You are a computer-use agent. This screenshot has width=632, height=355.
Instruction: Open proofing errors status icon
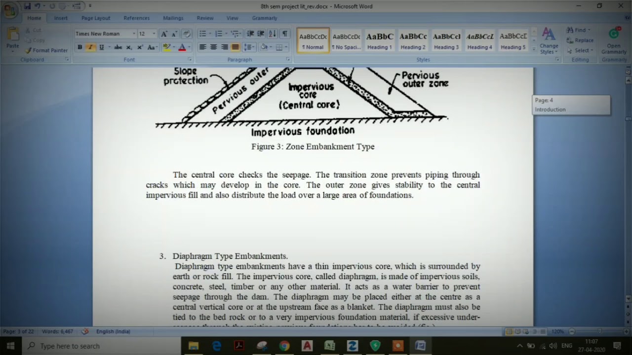[x=85, y=331]
